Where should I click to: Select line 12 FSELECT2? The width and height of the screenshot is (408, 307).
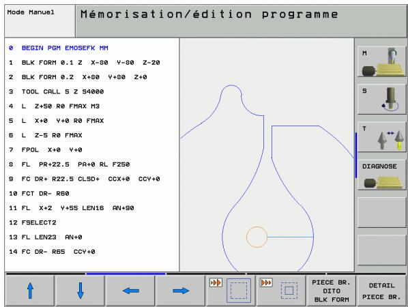(x=33, y=222)
